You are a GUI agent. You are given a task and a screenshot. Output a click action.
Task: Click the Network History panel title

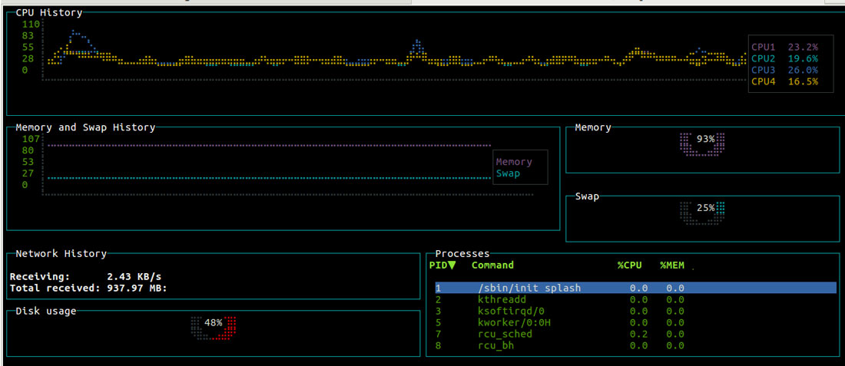[61, 253]
